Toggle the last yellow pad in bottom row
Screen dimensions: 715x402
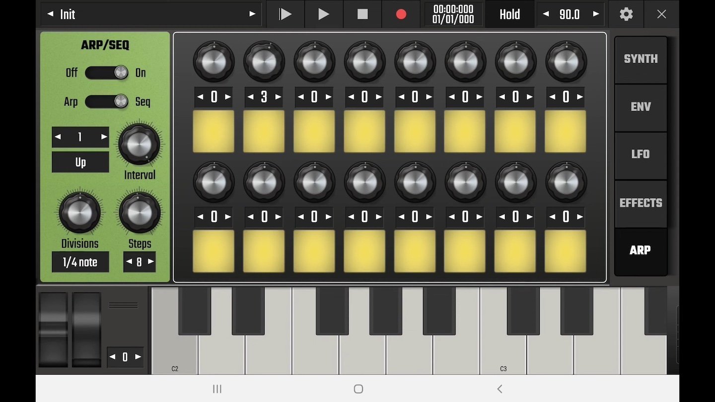(x=566, y=251)
